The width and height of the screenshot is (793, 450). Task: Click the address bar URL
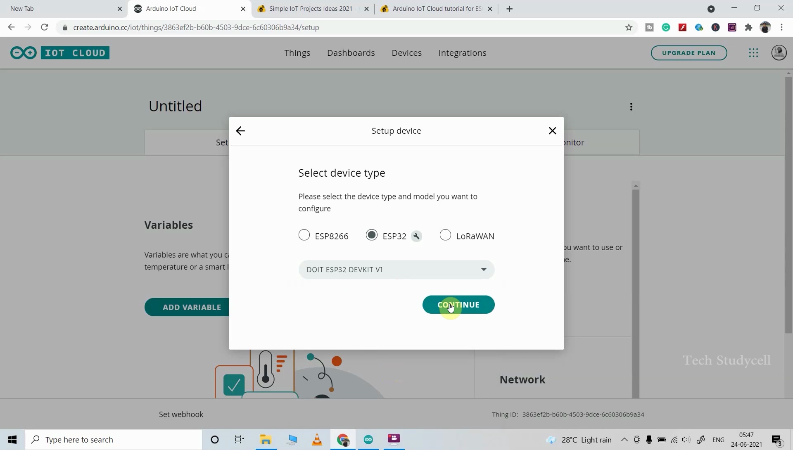coord(196,28)
